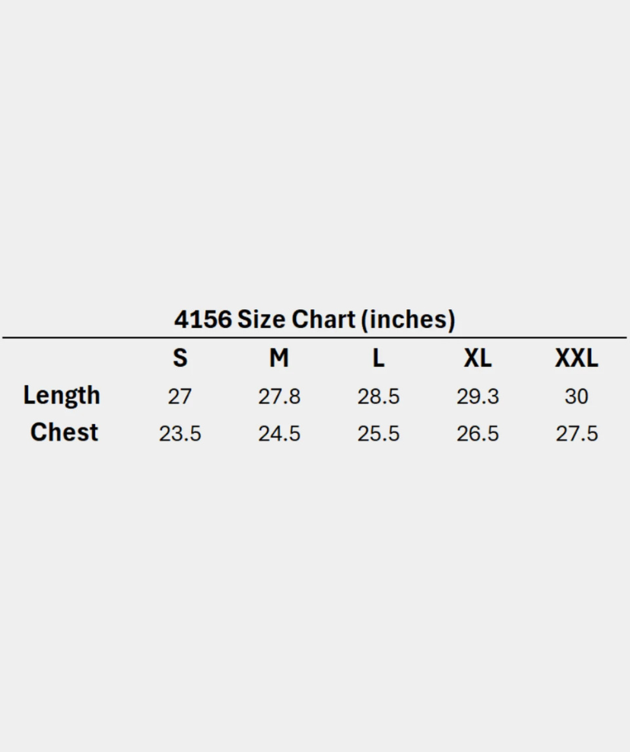Select the XL size column header

click(478, 358)
